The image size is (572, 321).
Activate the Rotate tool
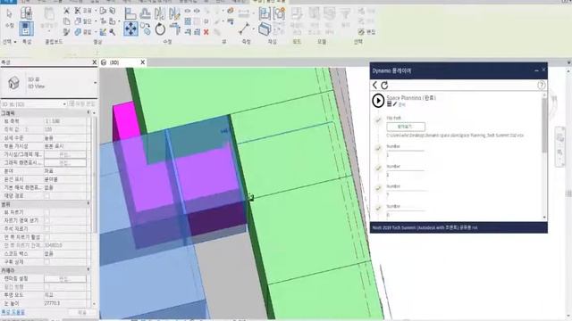(160, 29)
